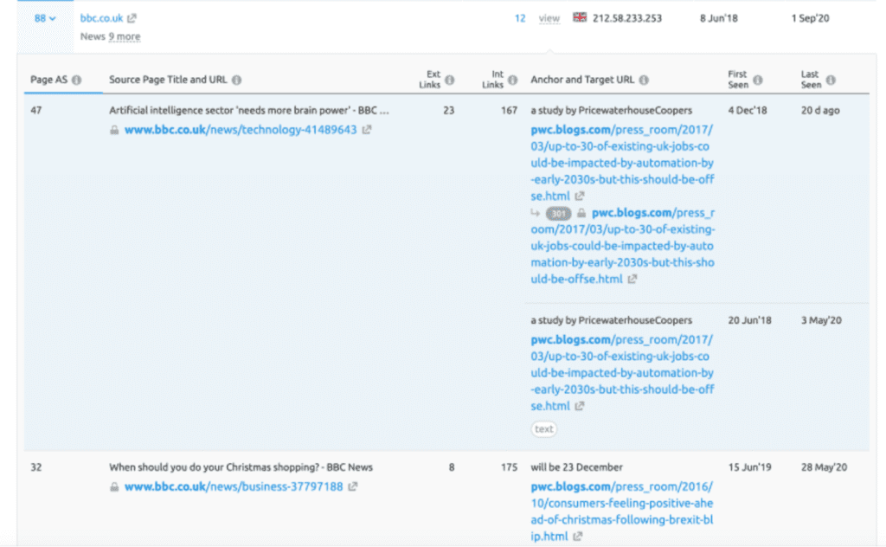Show info for Last Seen column
Screen dimensions: 886x547
tap(831, 80)
